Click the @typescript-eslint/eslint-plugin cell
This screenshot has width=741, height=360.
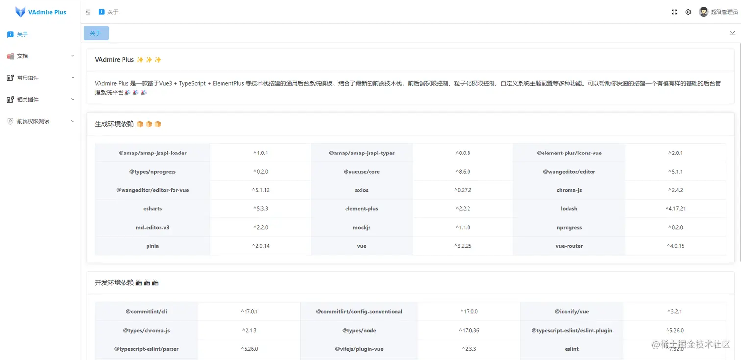coord(572,331)
